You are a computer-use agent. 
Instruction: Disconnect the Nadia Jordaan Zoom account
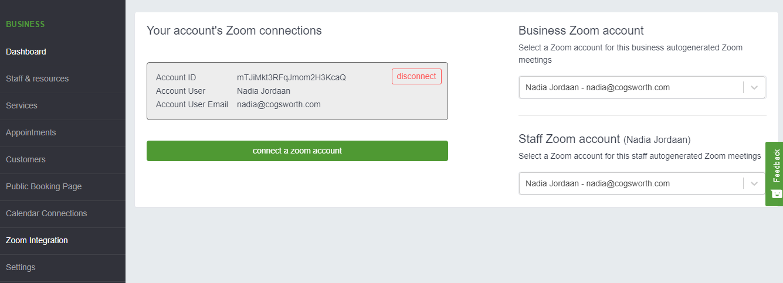point(416,77)
